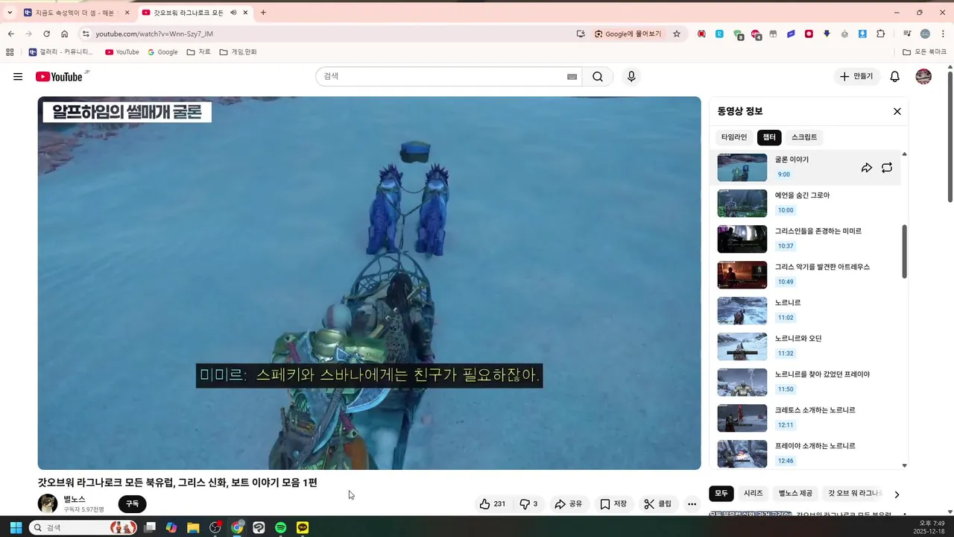954x537 pixels.
Task: Close the 동영상 정보 panel
Action: [897, 111]
